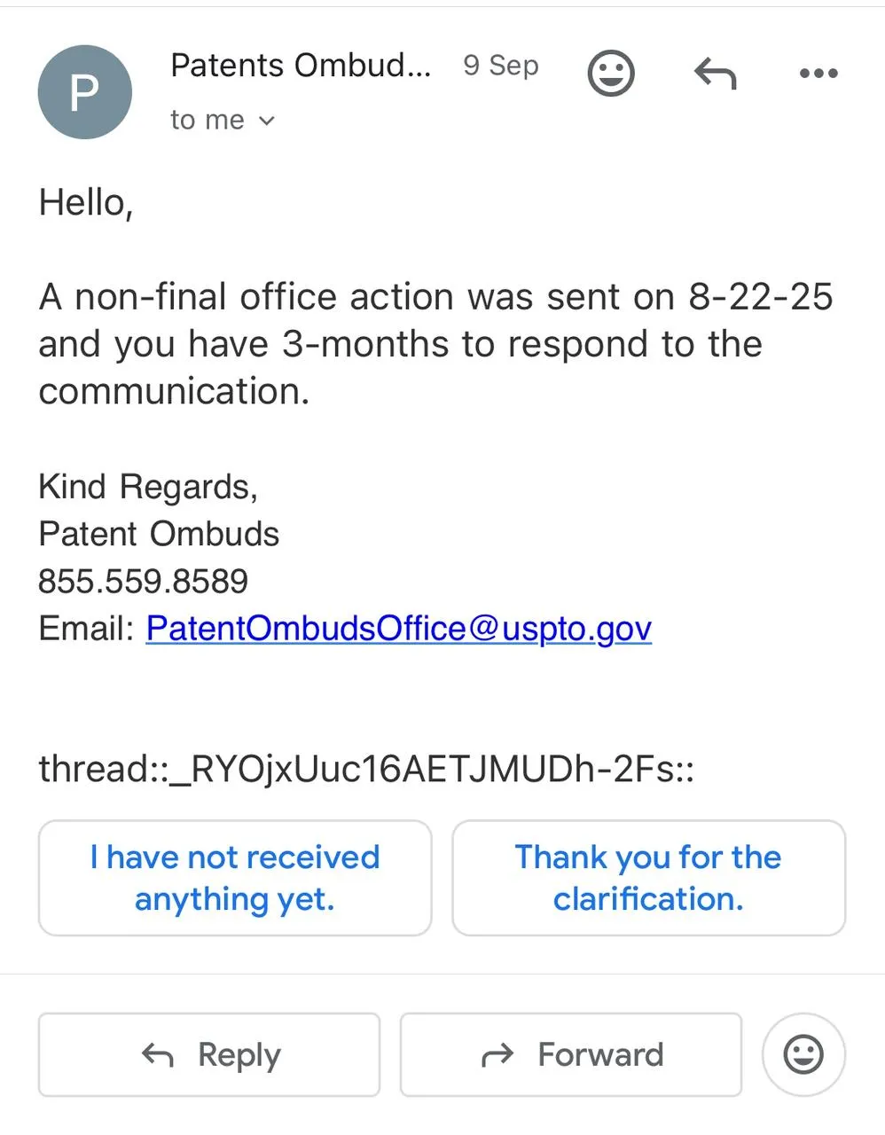Tap the thread identifier text line
The image size is (885, 1135).
tap(365, 769)
